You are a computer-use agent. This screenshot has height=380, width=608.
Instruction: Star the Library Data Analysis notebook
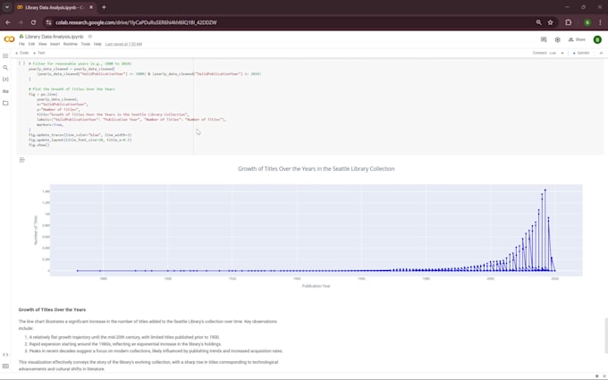[x=90, y=37]
